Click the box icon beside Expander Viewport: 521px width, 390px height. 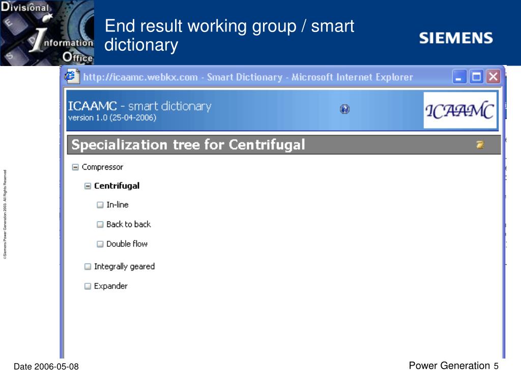coord(88,286)
